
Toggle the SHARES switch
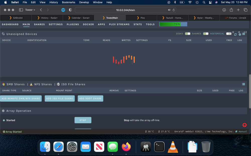[x=206, y=34]
